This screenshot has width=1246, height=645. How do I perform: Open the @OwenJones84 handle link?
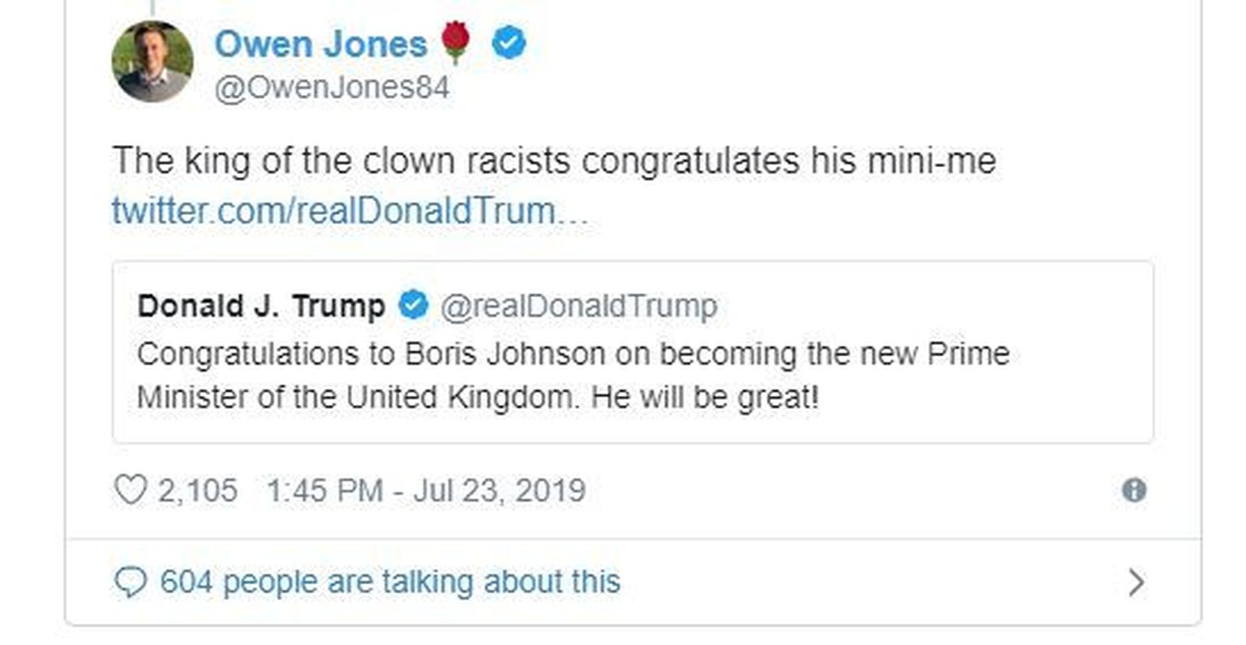(331, 88)
